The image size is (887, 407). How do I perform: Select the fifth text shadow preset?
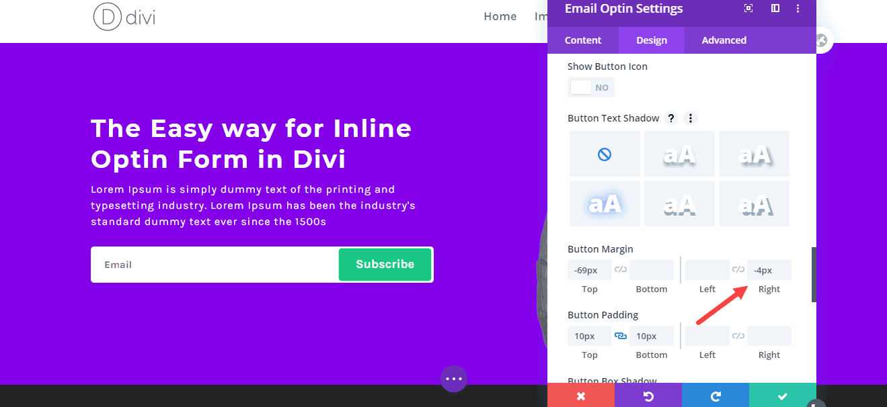click(679, 203)
